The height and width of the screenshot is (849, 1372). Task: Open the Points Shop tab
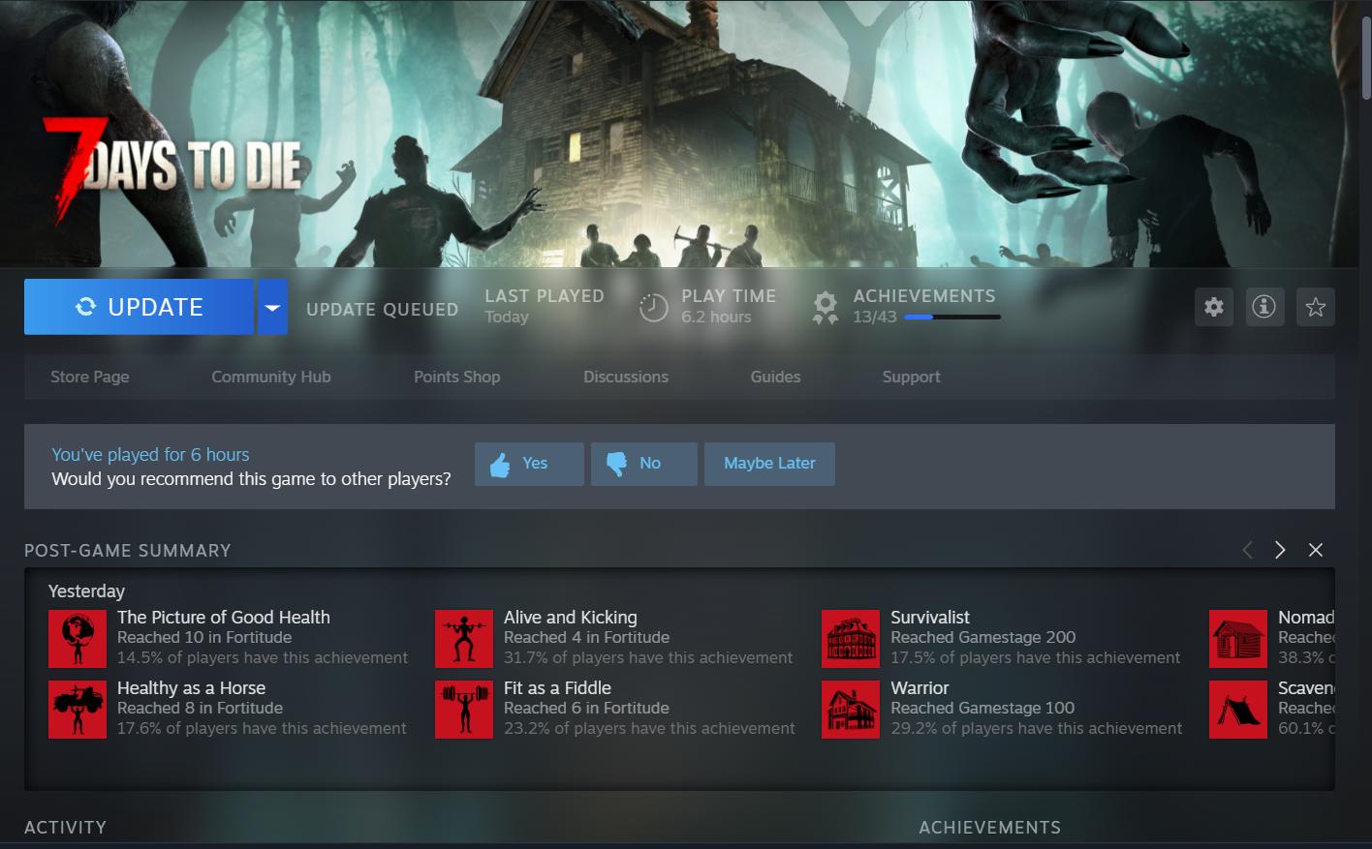tap(456, 377)
